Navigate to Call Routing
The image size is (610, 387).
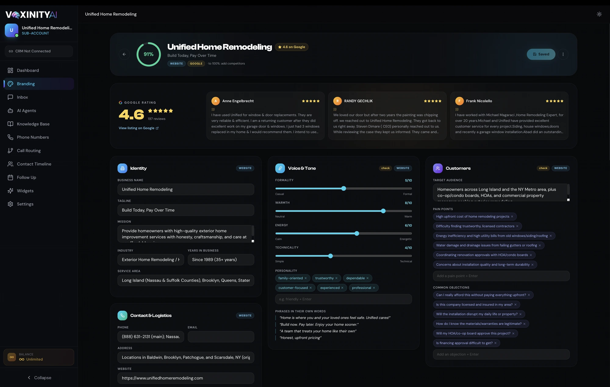coord(39,151)
